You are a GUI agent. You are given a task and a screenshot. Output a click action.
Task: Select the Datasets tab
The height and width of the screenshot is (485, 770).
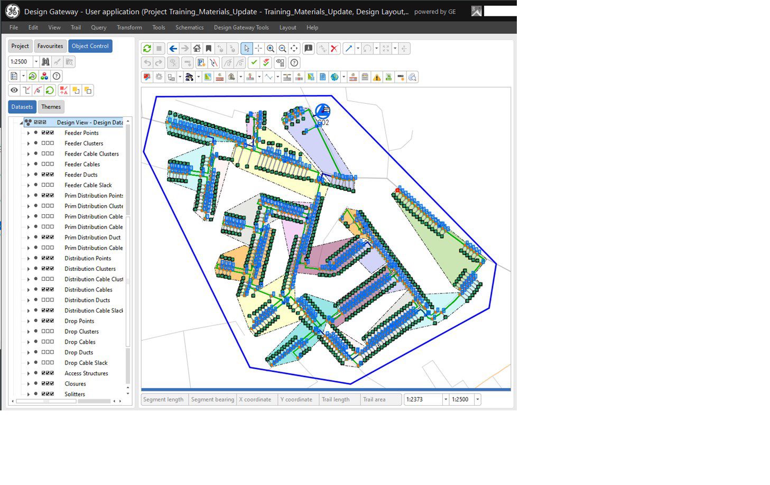pyautogui.click(x=22, y=107)
